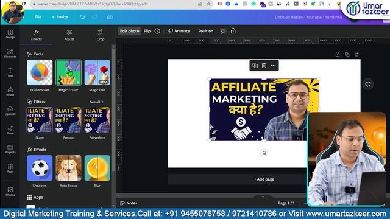This screenshot has height=219, width=390.
Task: Delete element with trash icon
Action: (264, 66)
